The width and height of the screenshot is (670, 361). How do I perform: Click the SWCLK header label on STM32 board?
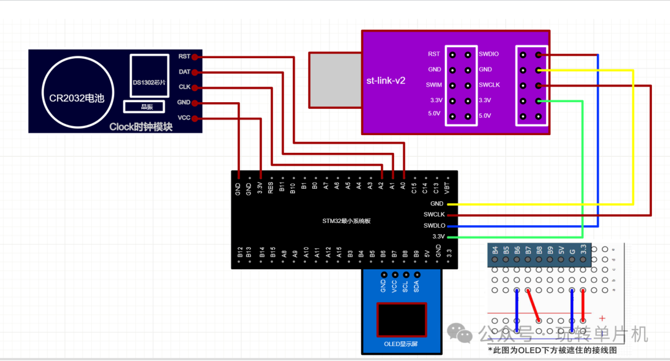[x=434, y=215]
